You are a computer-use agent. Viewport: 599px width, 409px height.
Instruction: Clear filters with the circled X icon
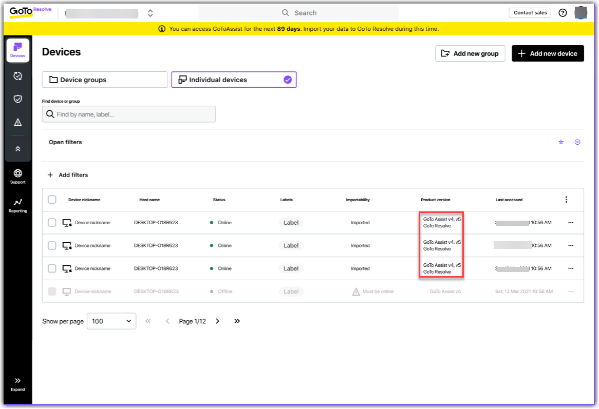[x=577, y=142]
